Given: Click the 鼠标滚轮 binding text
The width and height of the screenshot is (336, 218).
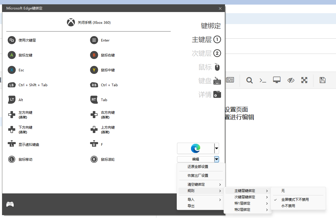Looking at the screenshot, I should tap(108, 160).
